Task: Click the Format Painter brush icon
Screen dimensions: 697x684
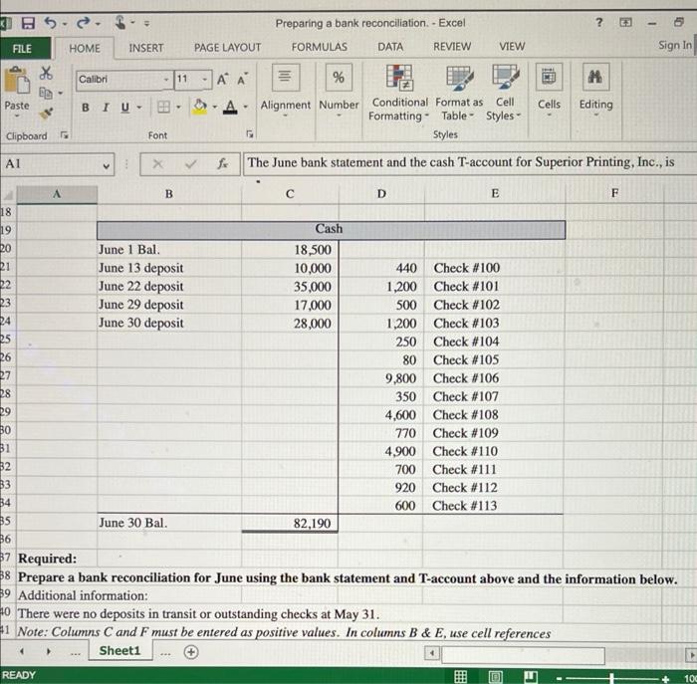Action: 46,114
